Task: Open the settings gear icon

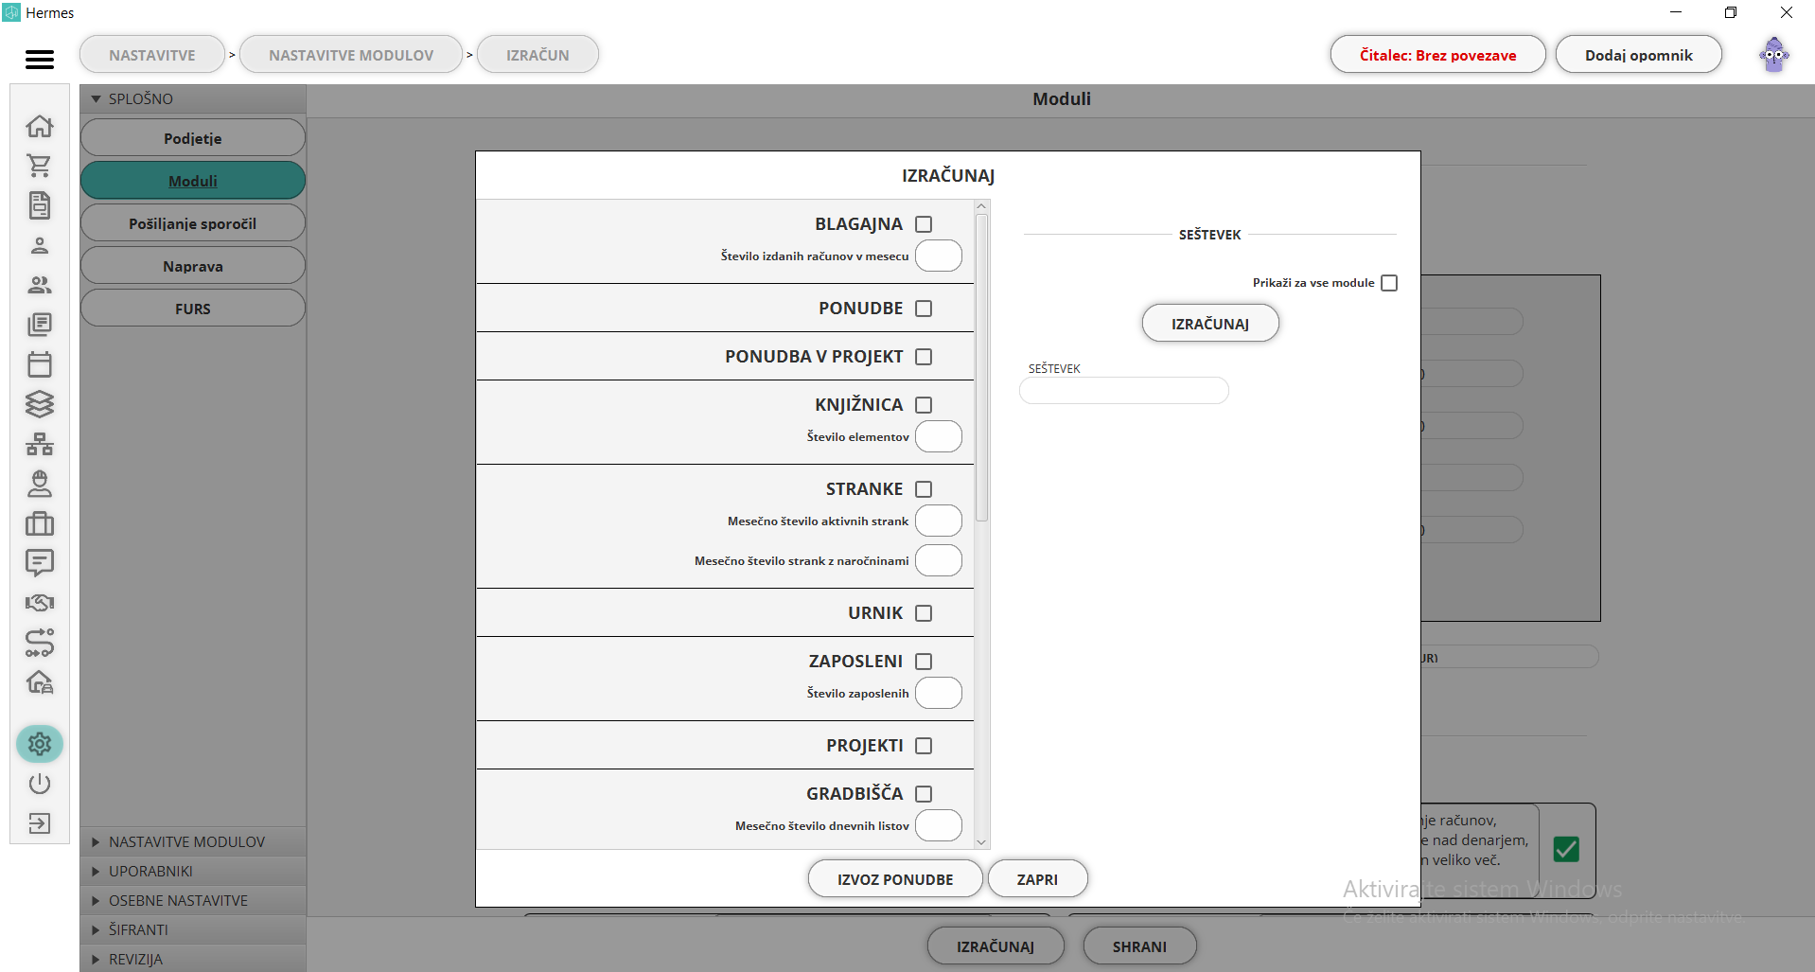Action: click(40, 744)
